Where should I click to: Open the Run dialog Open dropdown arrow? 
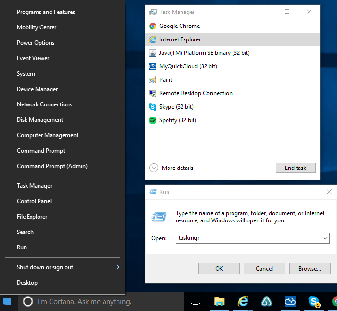pyautogui.click(x=325, y=238)
